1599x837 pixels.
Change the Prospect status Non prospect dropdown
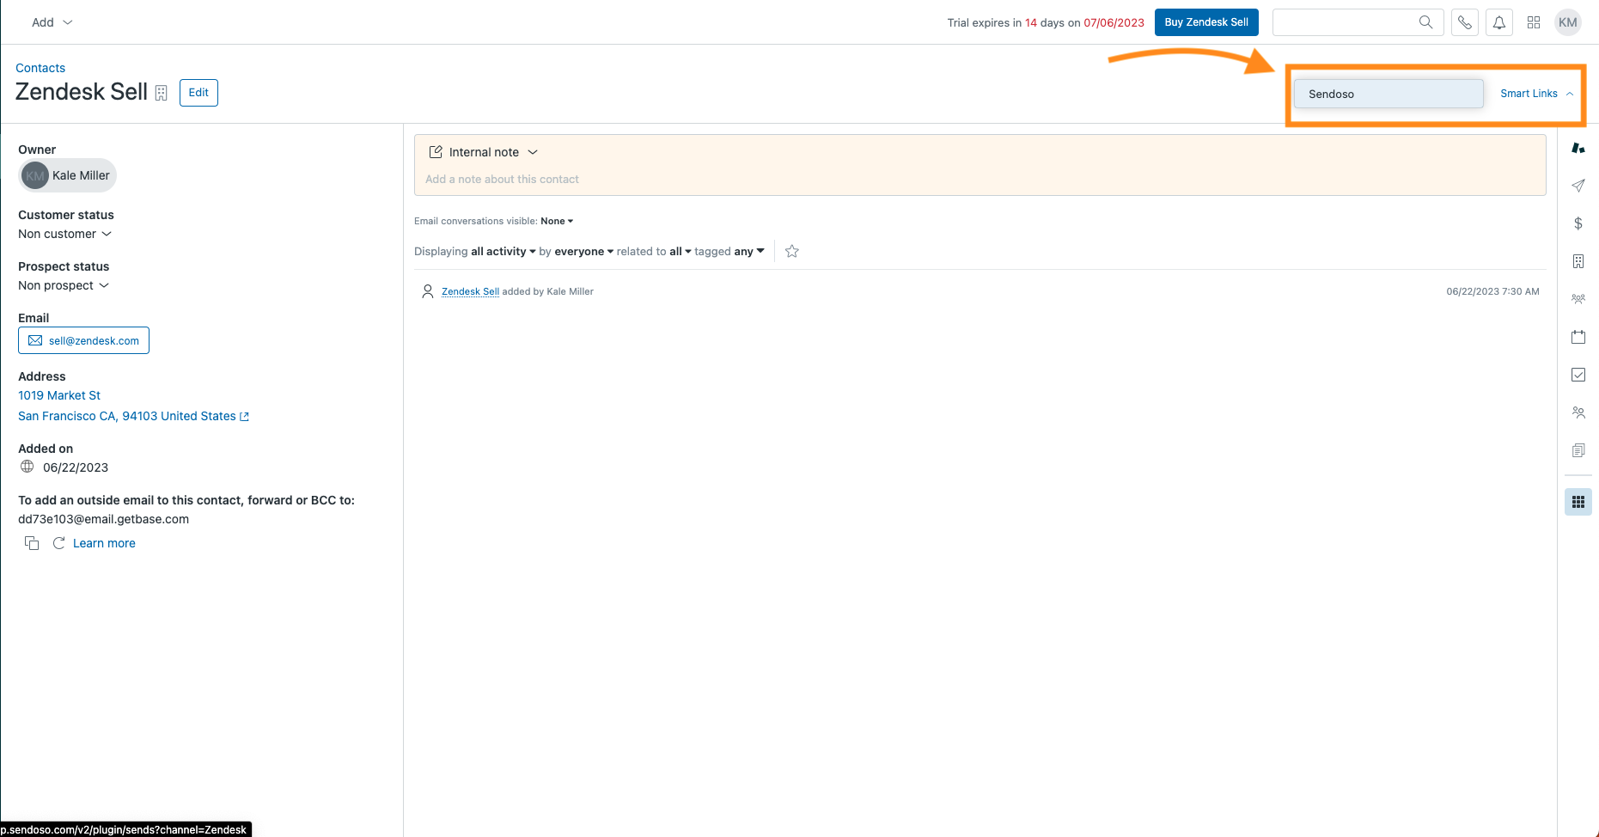click(64, 285)
